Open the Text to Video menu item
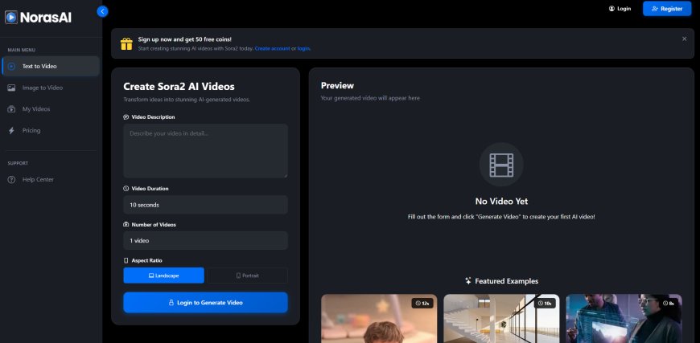This screenshot has width=700, height=343. coord(51,67)
